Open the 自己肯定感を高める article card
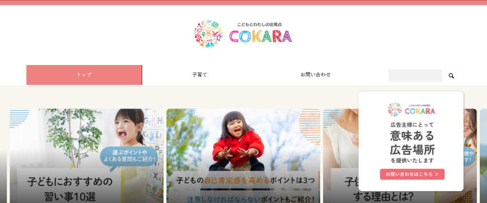487x203 pixels. (243, 156)
